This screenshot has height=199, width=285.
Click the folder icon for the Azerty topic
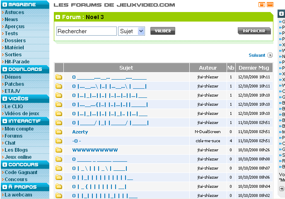[x=59, y=132]
